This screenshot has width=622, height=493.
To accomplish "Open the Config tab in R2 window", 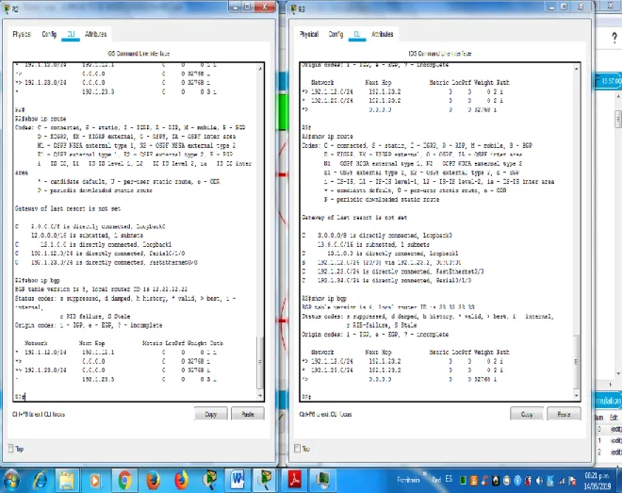I will point(49,34).
